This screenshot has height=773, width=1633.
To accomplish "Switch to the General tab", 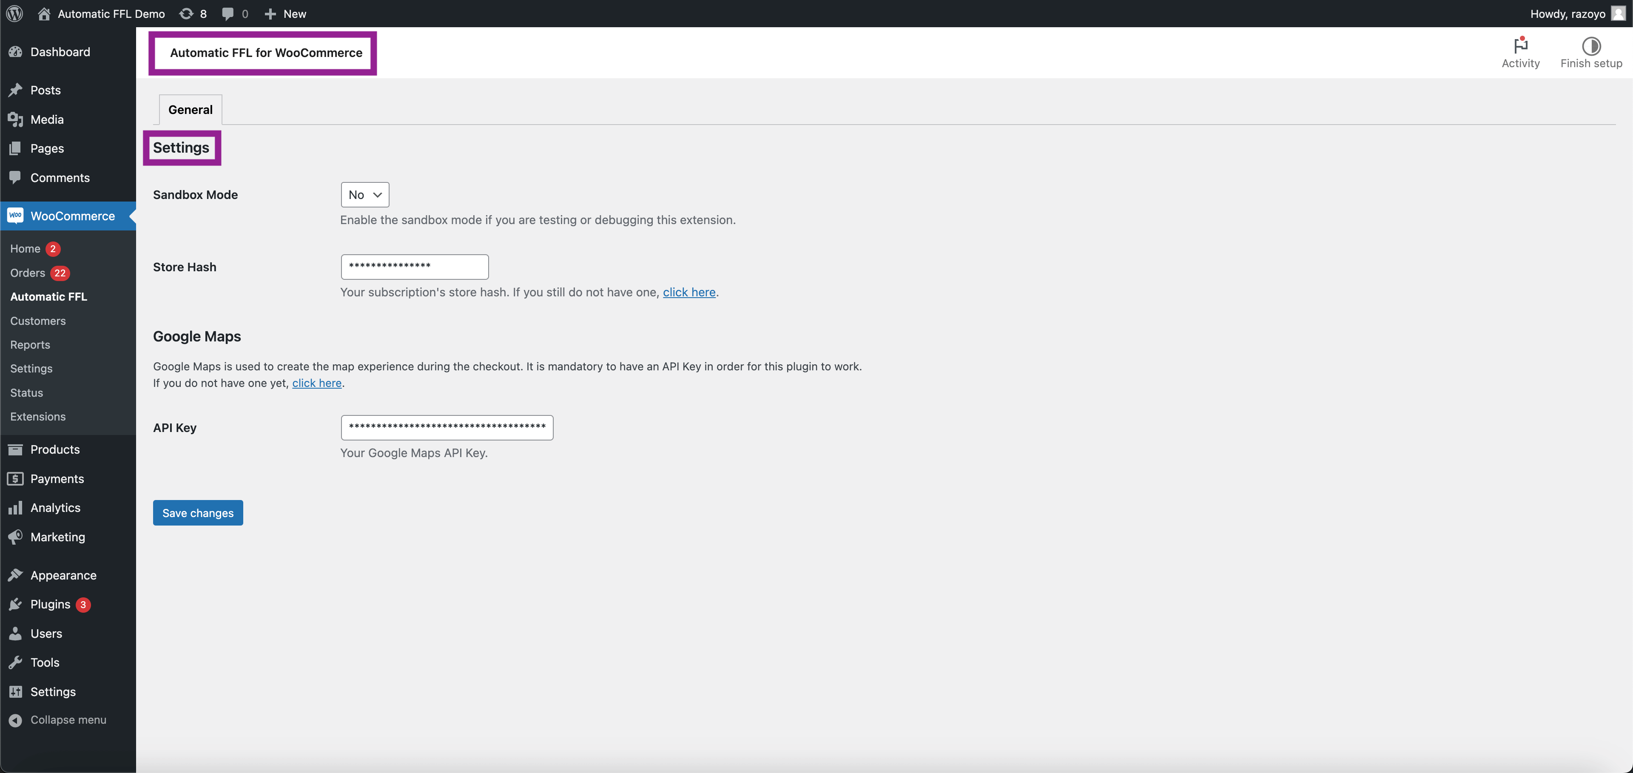I will 191,109.
